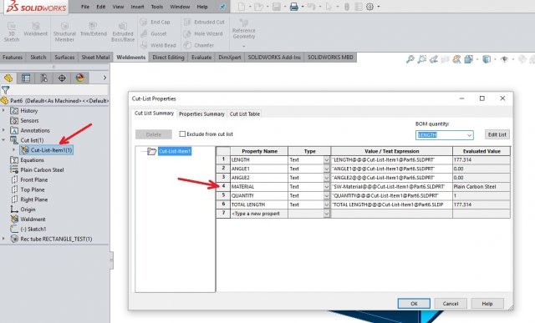This screenshot has width=535, height=323.
Task: Click the Edit List button
Action: (x=497, y=134)
